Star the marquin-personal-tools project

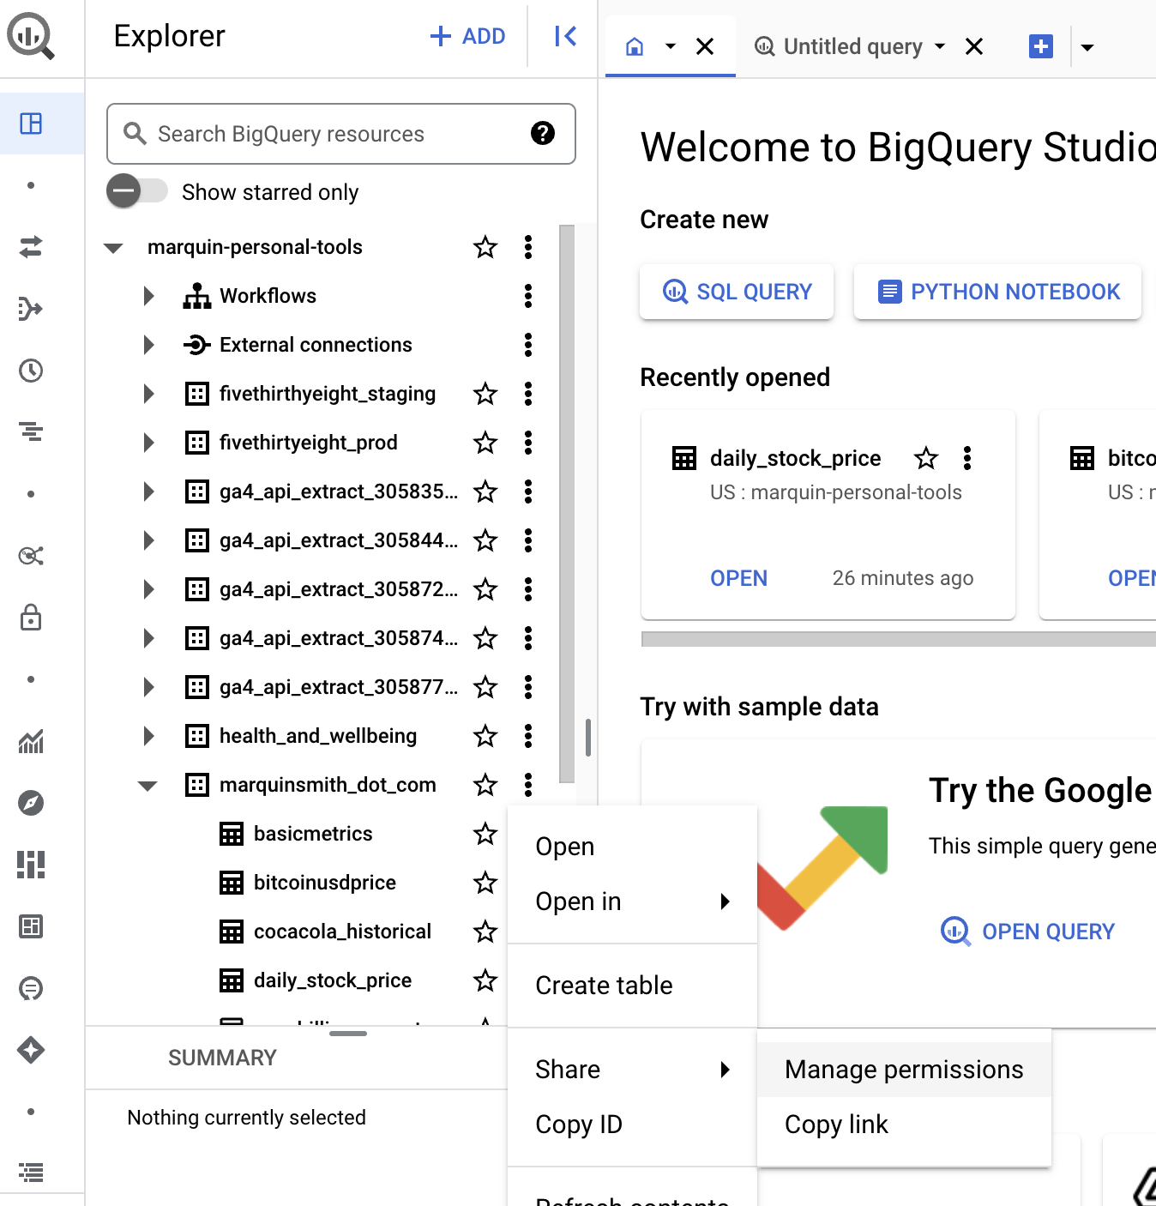485,247
